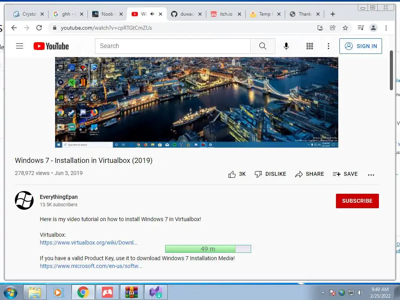Switch to the Noob tab
Viewport: 400px width, 300px height.
[x=107, y=14]
